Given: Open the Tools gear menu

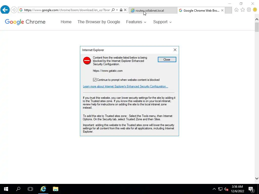Looking at the screenshot, I should click(249, 10).
